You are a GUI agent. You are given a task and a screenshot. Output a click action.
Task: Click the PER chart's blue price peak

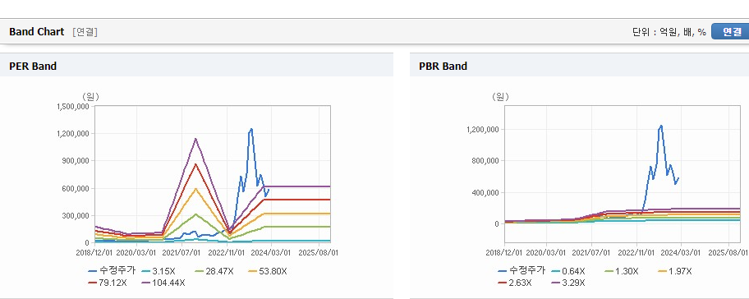250,129
